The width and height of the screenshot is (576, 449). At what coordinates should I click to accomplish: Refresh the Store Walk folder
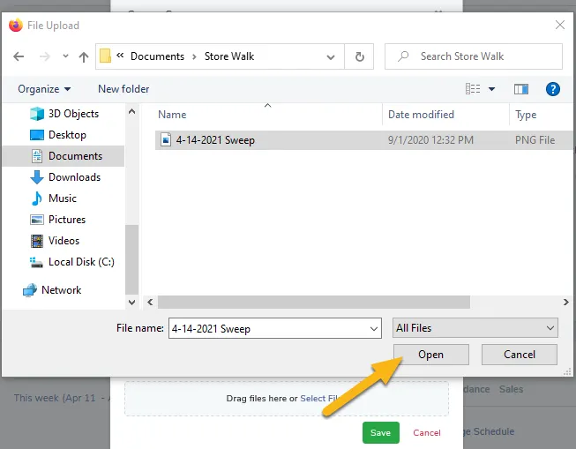point(360,56)
